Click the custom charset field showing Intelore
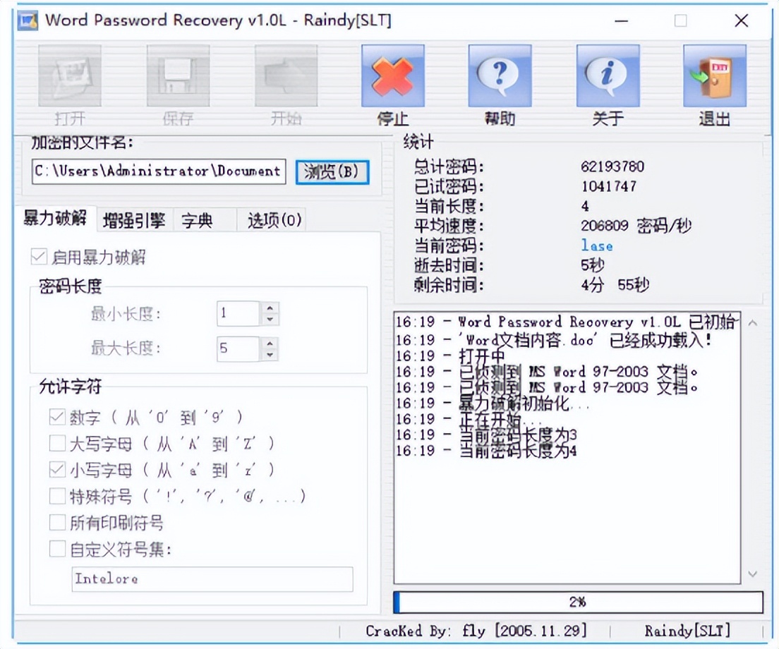 [212, 579]
